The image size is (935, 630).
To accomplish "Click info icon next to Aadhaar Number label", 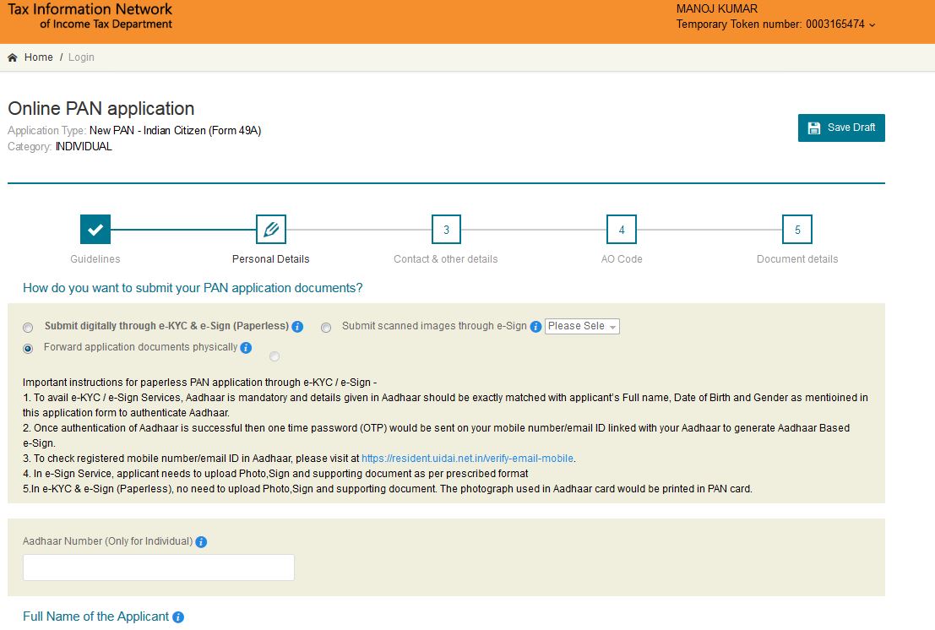I will point(201,542).
